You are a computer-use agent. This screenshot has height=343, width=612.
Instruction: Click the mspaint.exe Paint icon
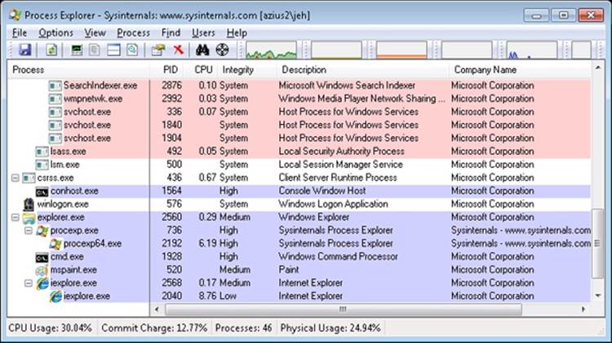[x=42, y=270]
